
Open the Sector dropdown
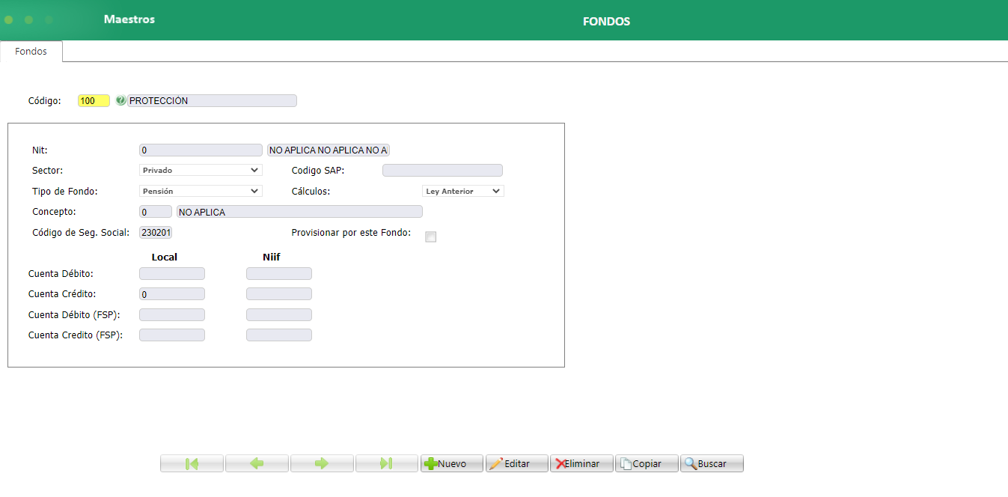[201, 170]
